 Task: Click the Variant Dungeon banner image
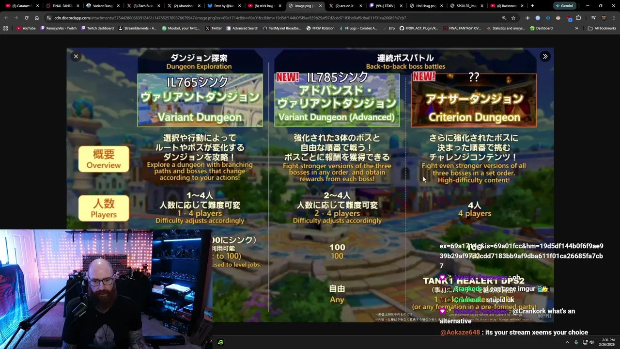click(200, 100)
